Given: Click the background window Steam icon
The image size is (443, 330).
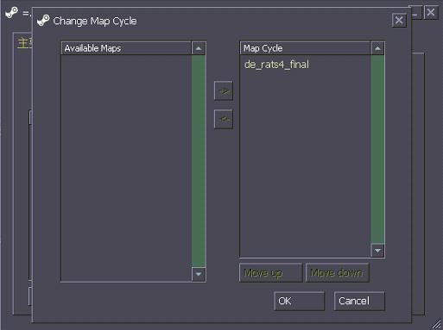Looking at the screenshot, I should coord(11,13).
